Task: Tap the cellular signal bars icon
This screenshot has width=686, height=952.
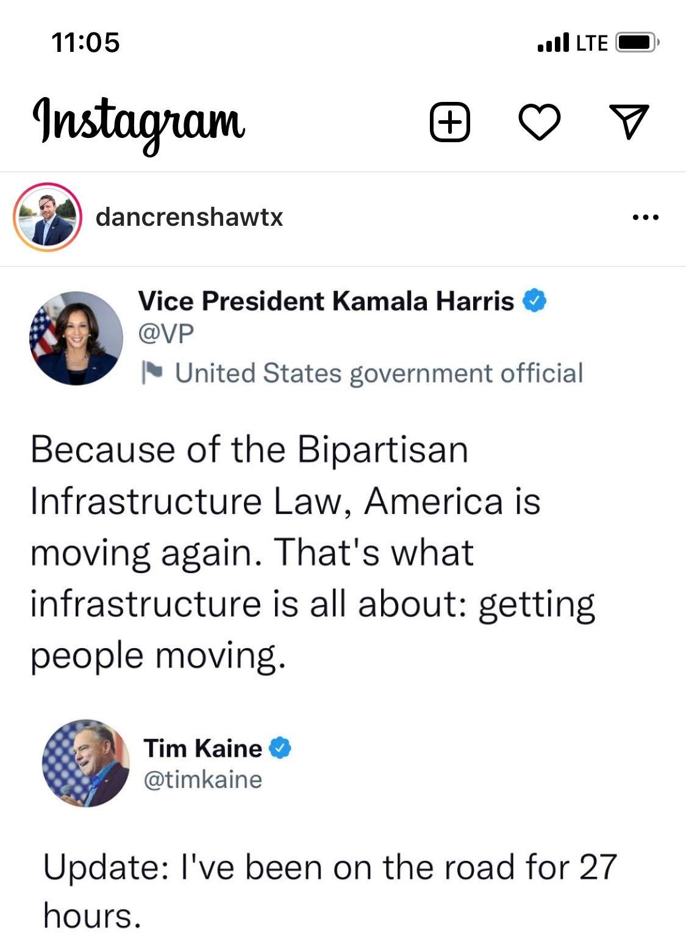Action: tap(553, 43)
